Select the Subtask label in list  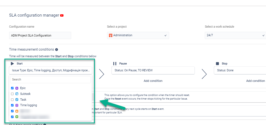(25, 94)
